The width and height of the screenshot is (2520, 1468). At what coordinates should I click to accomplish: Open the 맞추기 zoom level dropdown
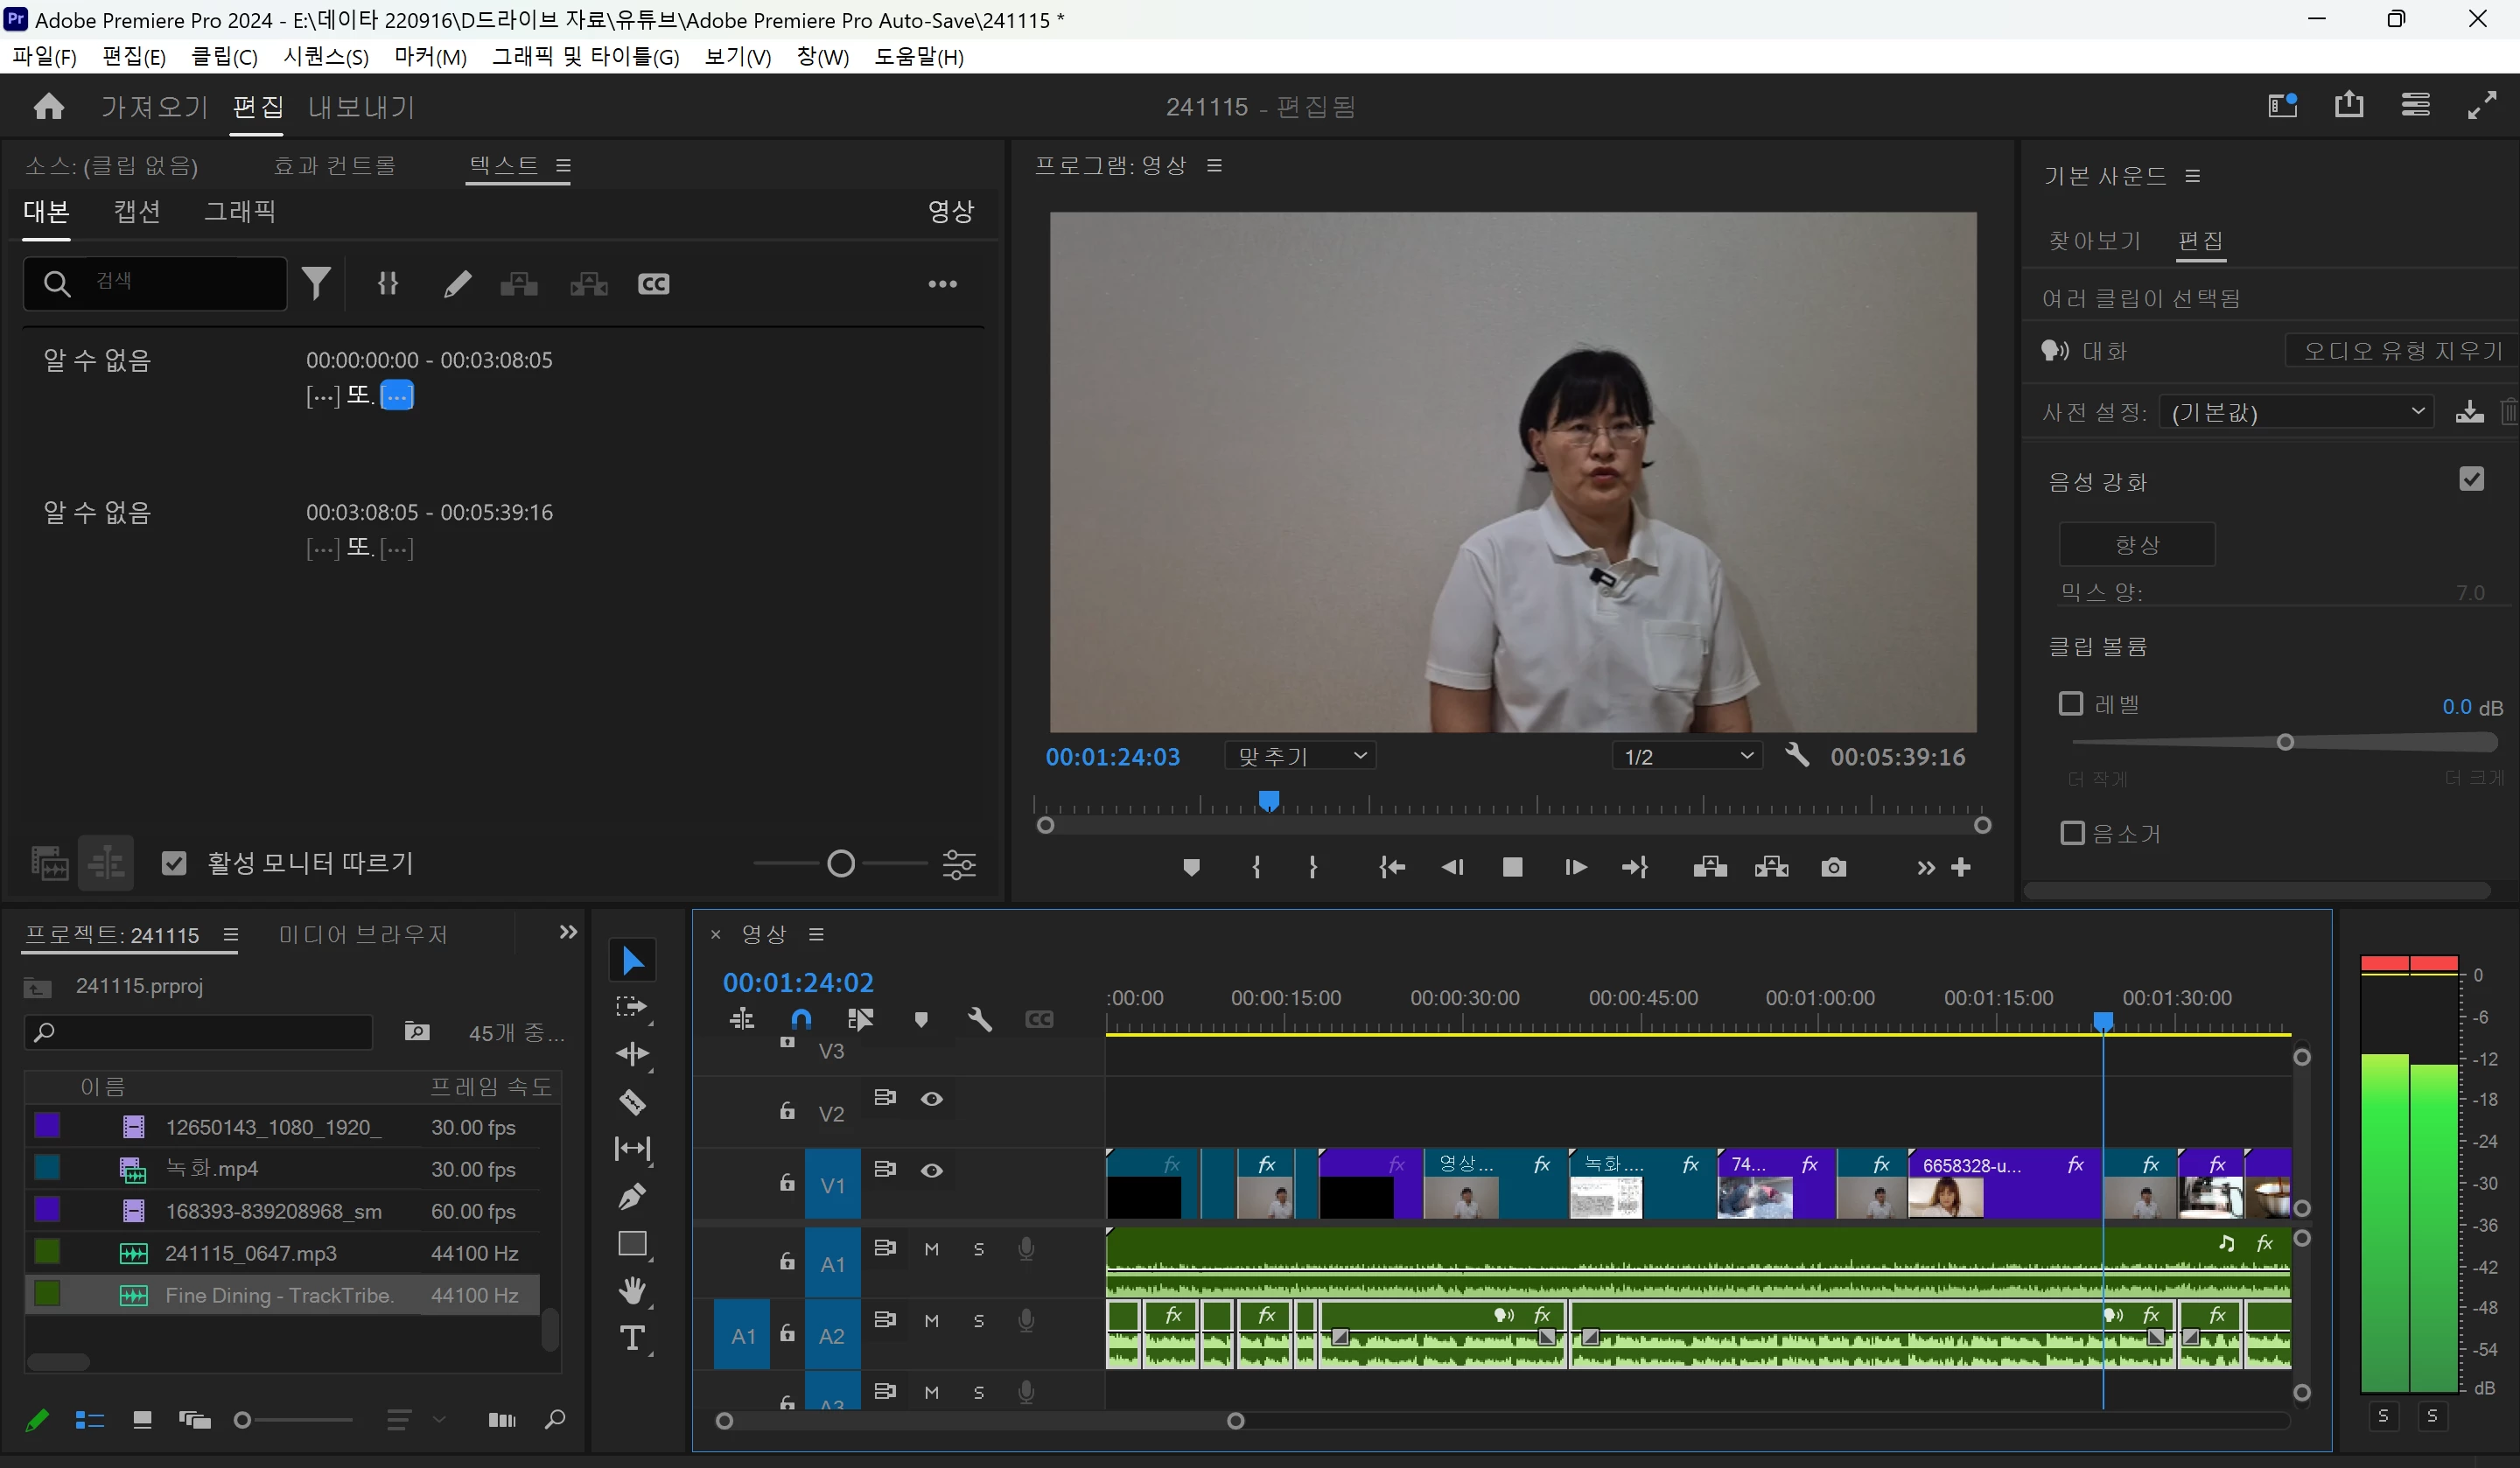click(1299, 756)
